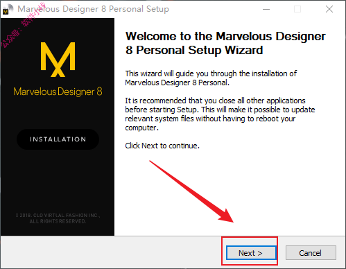The image size is (346, 269).
Task: Click the text 'Click Next to continue.'
Action: [162, 146]
